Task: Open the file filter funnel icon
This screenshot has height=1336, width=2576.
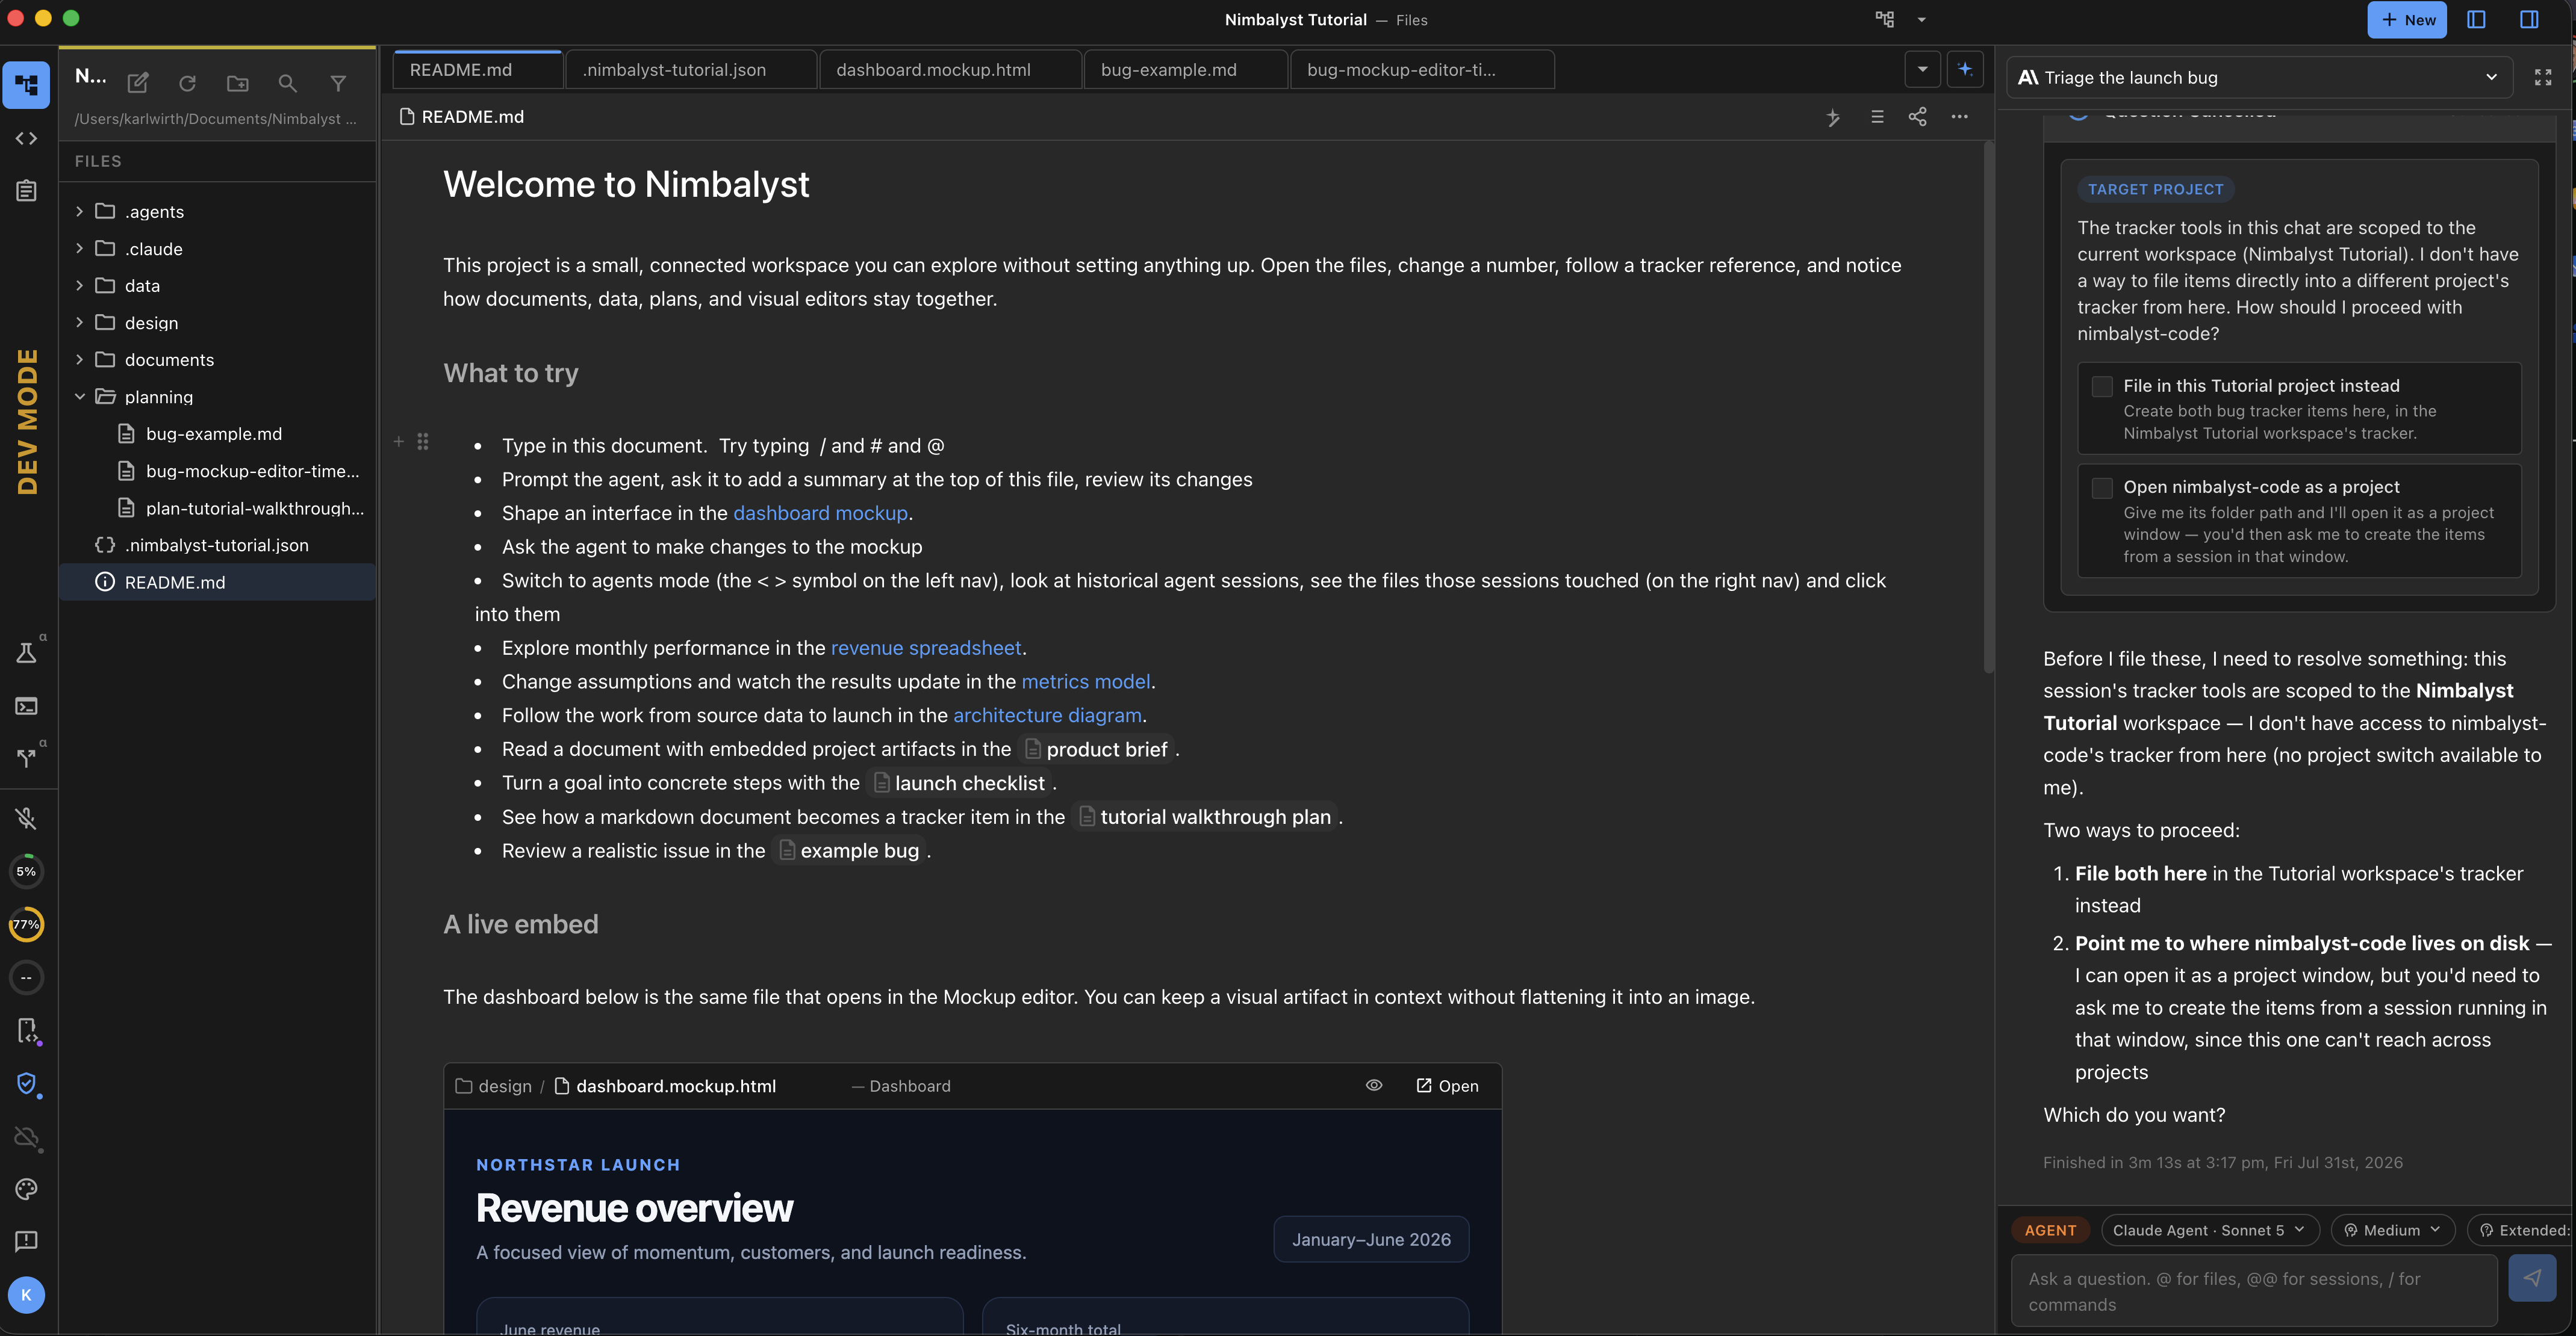Action: tap(338, 83)
